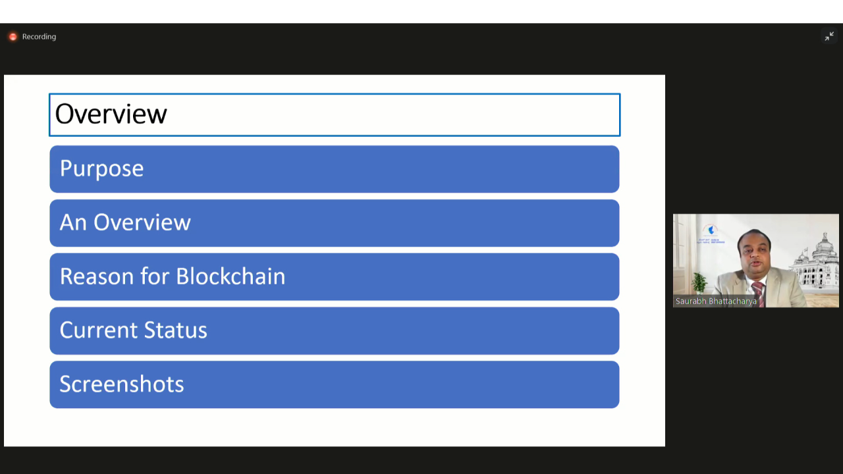Choose the Current Status item
Screen dimensions: 843x474
pos(335,330)
